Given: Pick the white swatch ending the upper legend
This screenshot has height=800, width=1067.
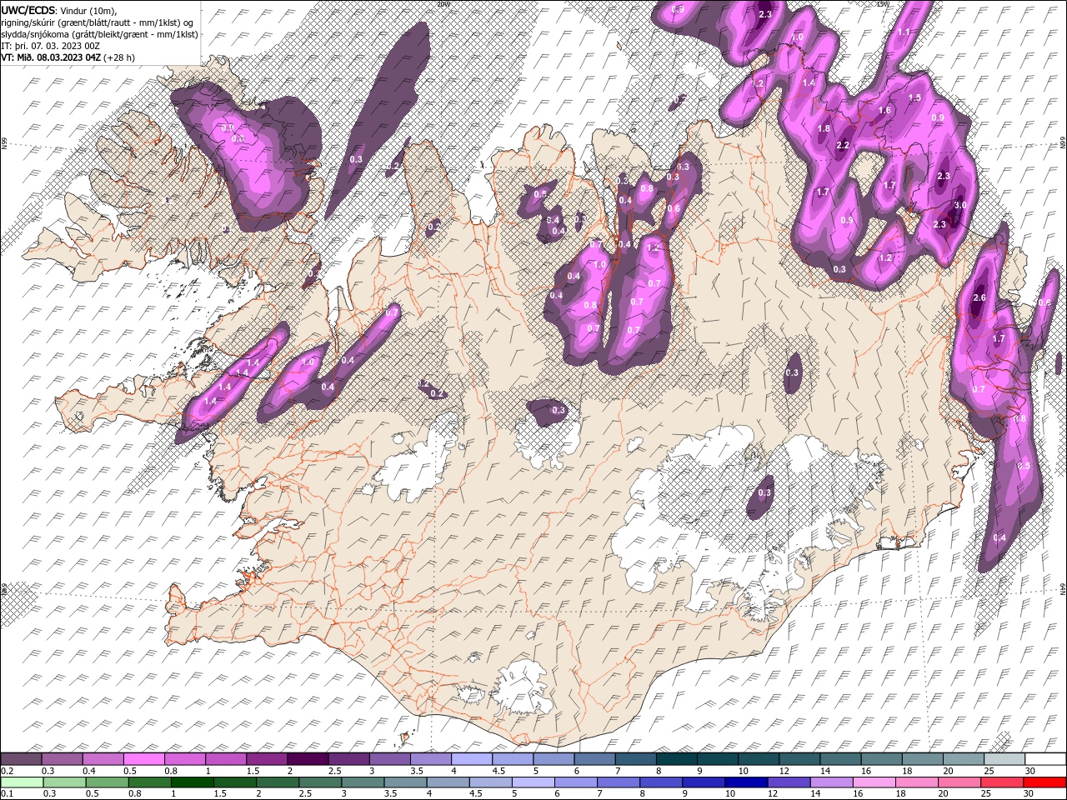Looking at the screenshot, I should tap(1045, 759).
